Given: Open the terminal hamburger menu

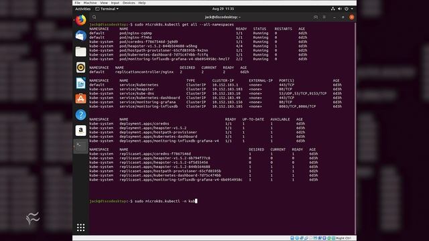Looking at the screenshot, I should 324,17.
